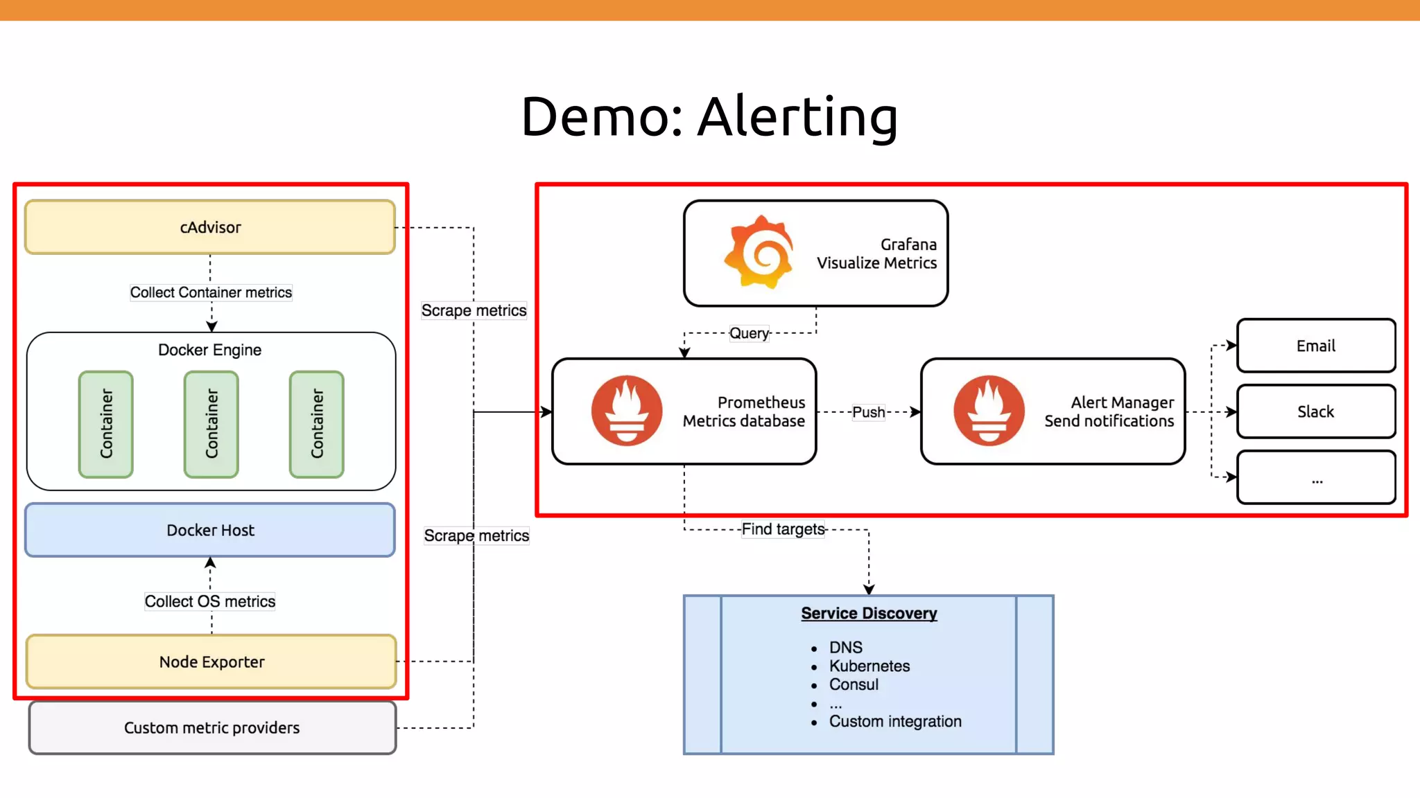This screenshot has width=1420, height=798.
Task: Click the Prometheus flame logo icon
Action: 626,411
